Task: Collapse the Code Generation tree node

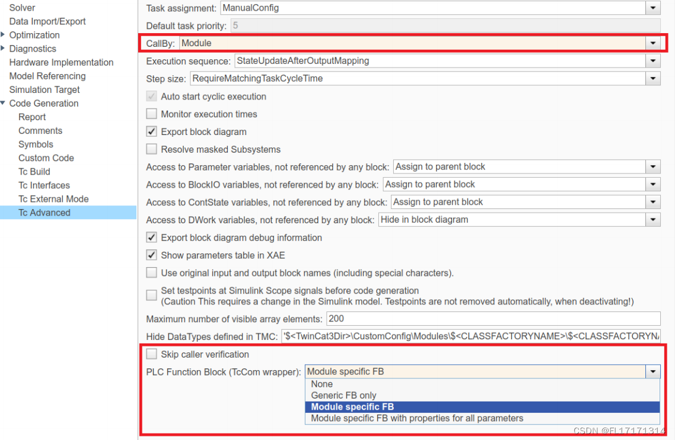Action: click(x=3, y=103)
